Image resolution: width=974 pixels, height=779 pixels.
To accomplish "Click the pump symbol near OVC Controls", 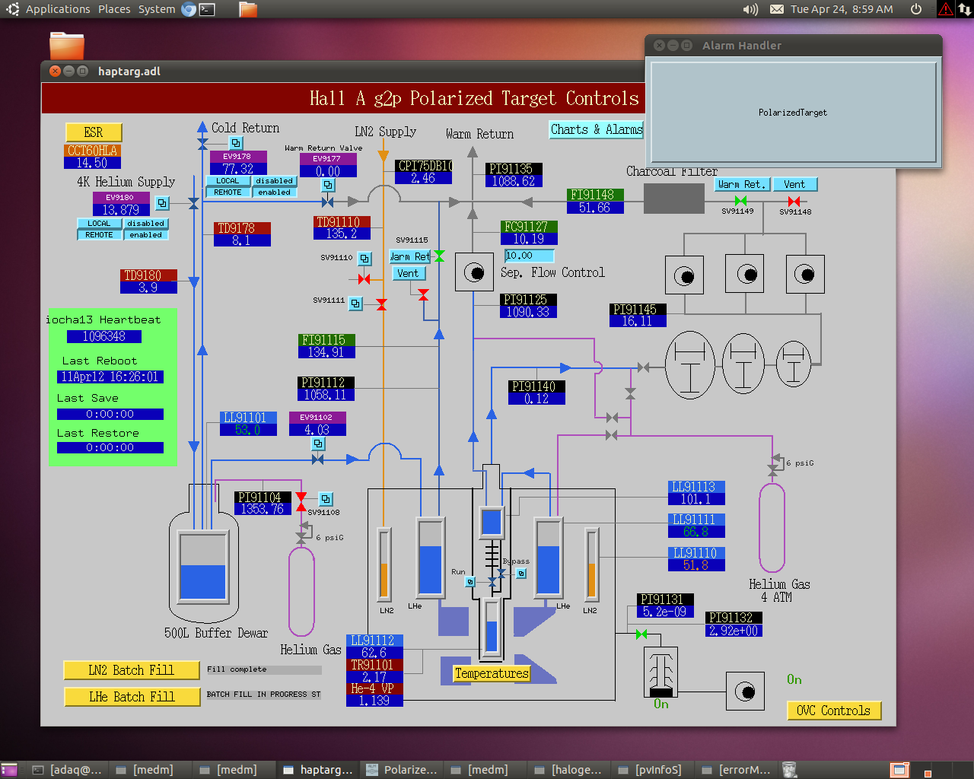I will click(746, 692).
